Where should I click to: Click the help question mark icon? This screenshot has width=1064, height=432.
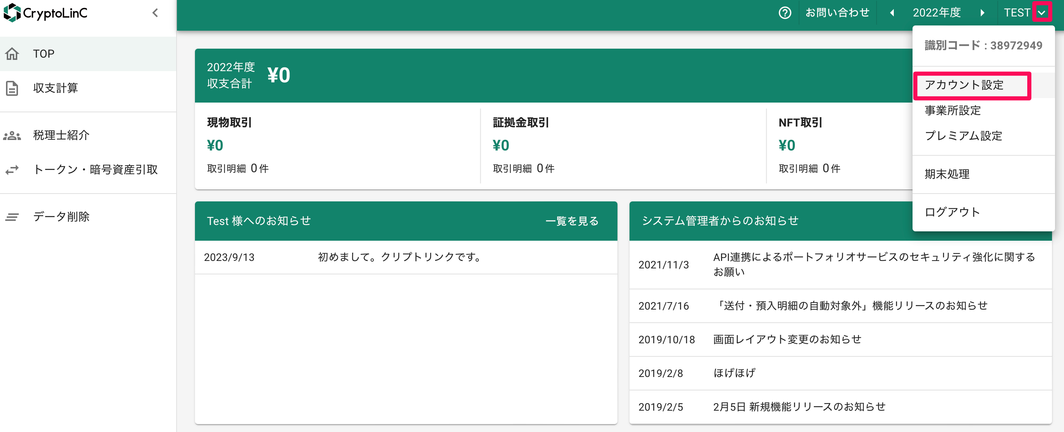point(785,13)
